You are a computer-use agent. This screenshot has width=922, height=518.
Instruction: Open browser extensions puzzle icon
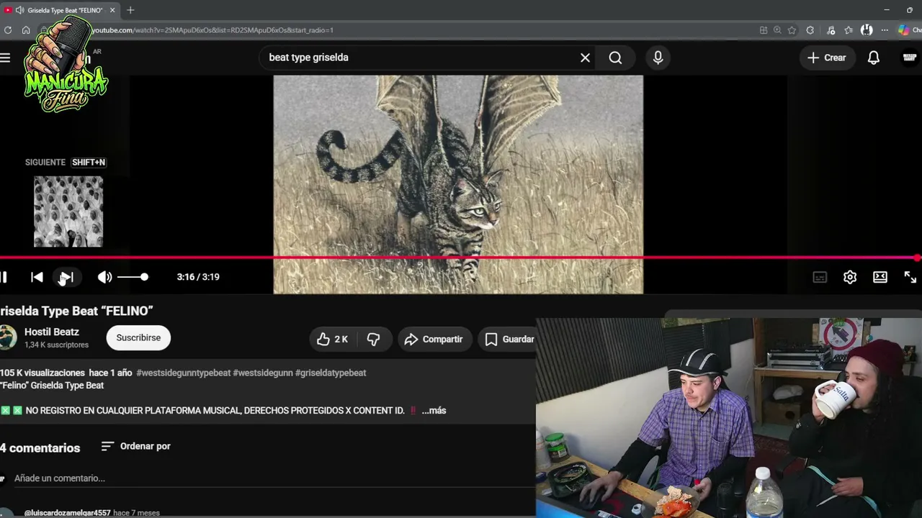tap(810, 30)
